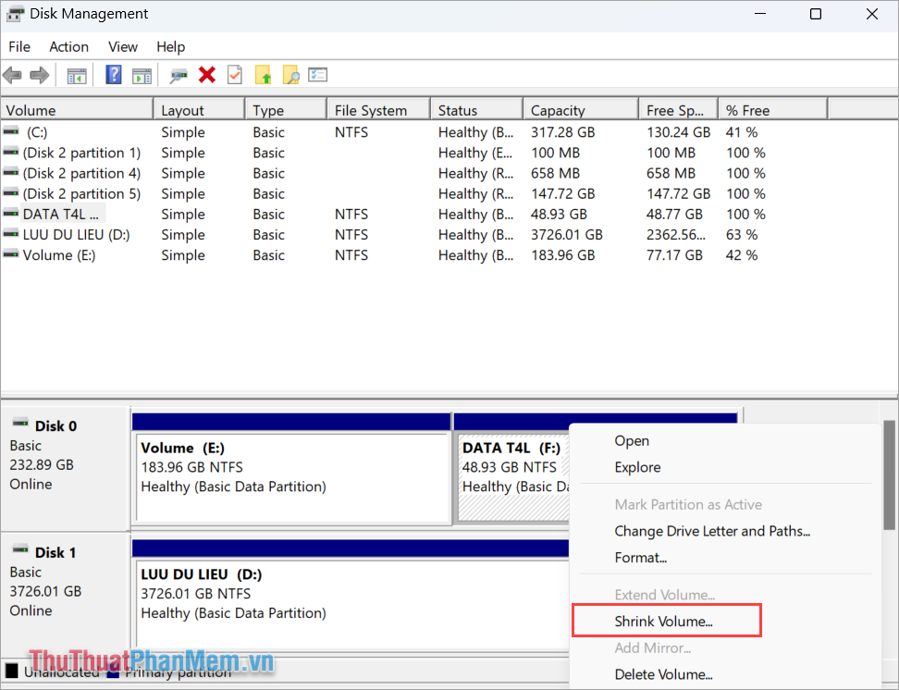Toggle the Show/Hide Console Tree icon

[76, 75]
